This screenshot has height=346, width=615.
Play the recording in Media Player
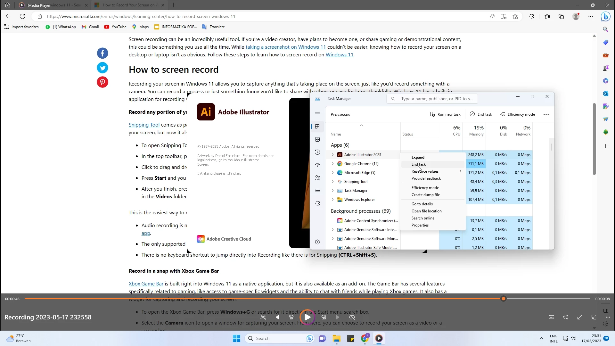click(x=307, y=317)
